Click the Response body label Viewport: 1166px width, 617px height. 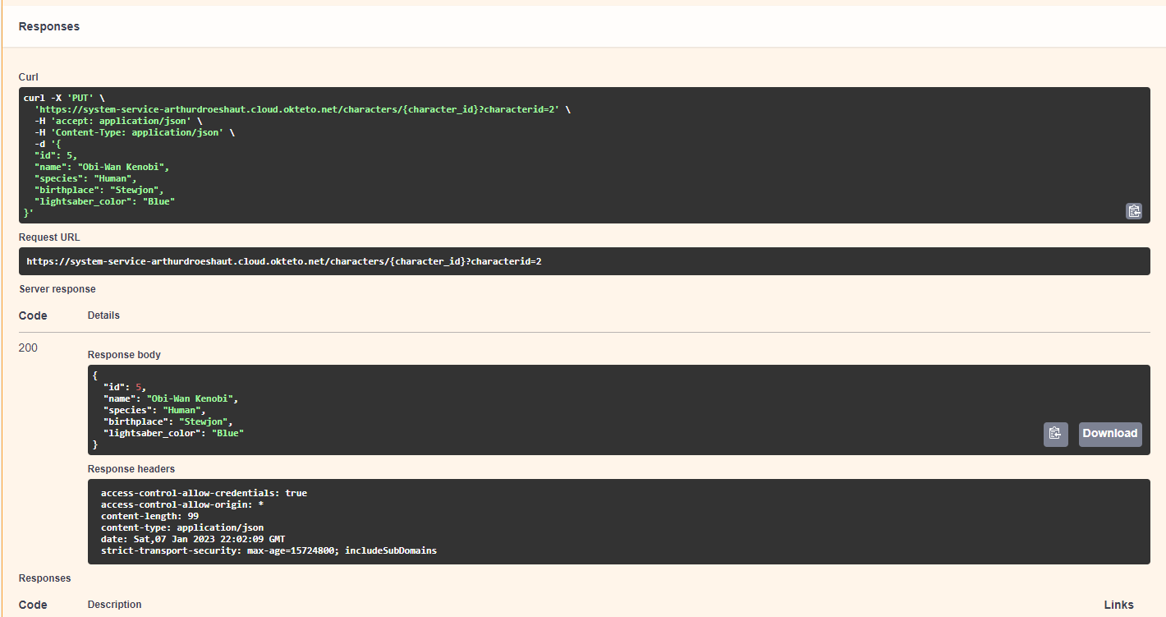(x=124, y=354)
